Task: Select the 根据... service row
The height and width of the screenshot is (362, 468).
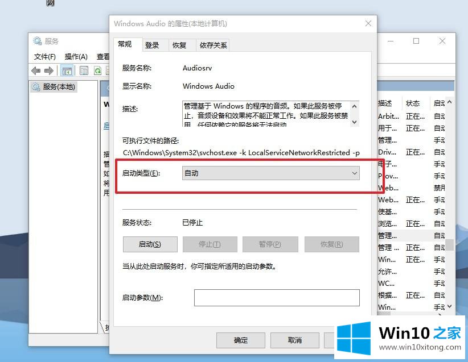Action: (411, 295)
